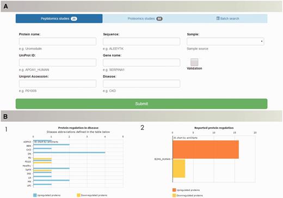The height and width of the screenshot is (198, 283).
Task: Click the e.g. APOA1_HUMAN hint text
Action: point(34,70)
